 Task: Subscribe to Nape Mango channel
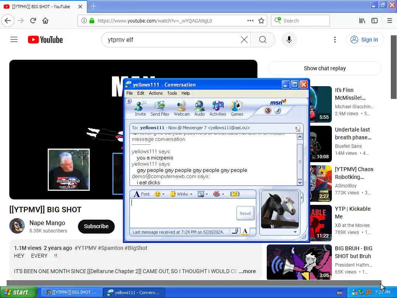pos(96,226)
